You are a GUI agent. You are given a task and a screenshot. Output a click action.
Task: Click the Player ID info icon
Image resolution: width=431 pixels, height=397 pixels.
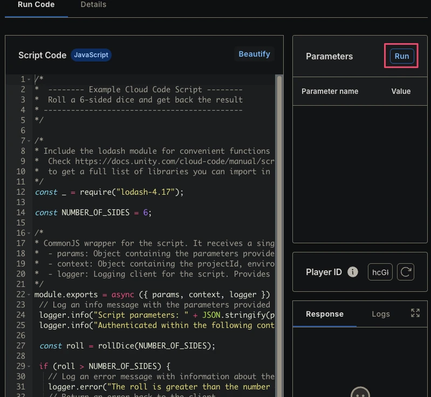point(353,272)
